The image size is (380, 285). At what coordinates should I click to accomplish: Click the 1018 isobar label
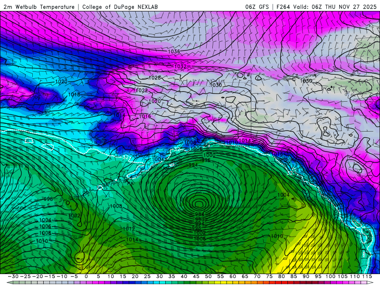point(74,95)
